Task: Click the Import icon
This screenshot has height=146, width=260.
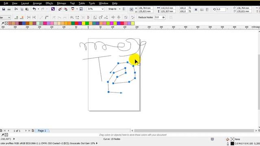Action: pos(60,9)
